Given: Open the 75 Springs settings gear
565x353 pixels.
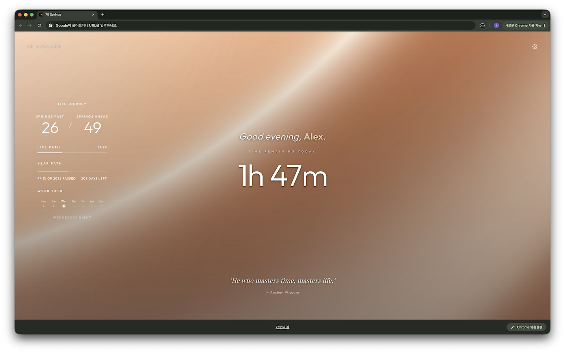Looking at the screenshot, I should click(x=535, y=46).
